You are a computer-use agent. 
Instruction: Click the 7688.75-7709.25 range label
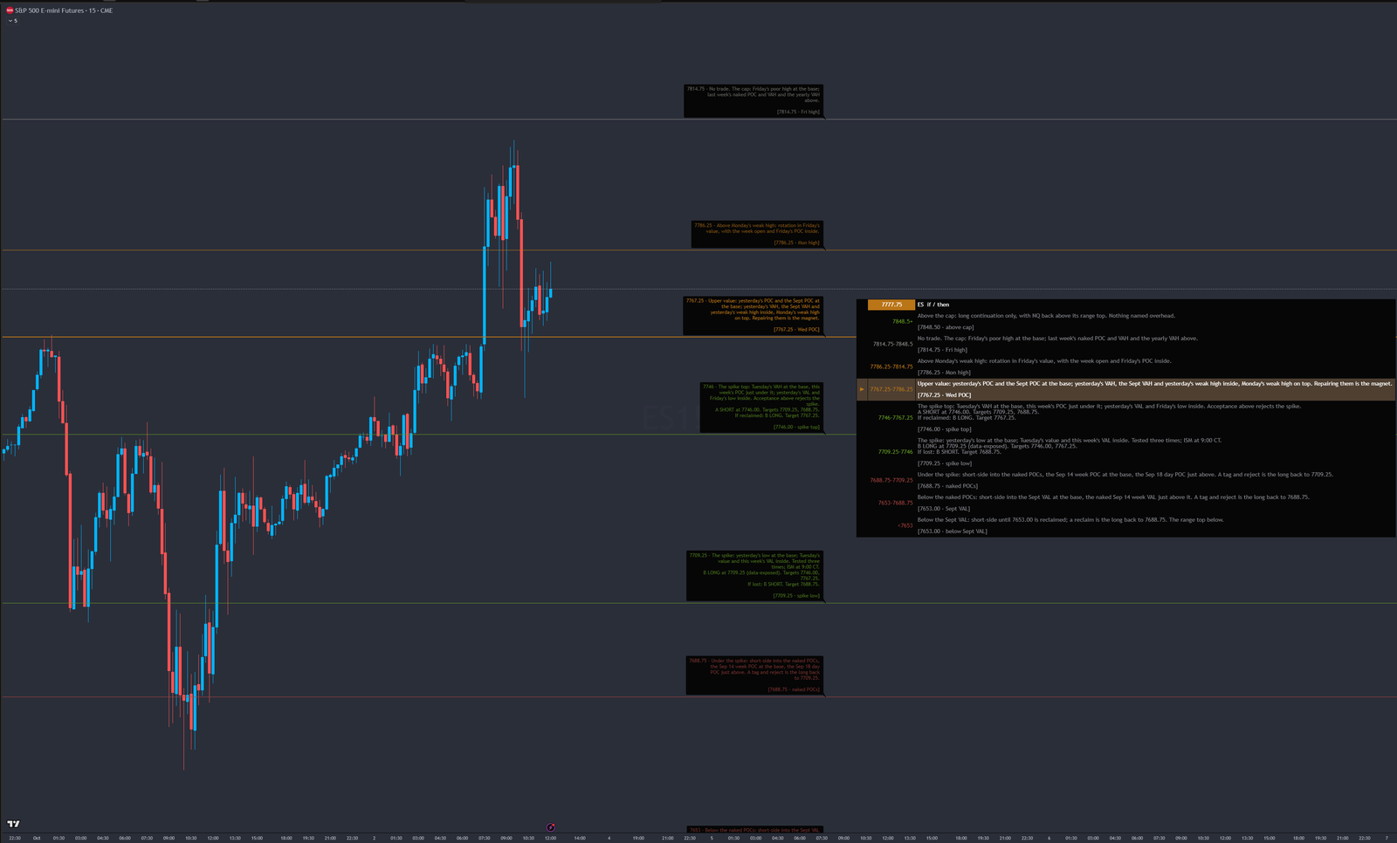click(x=891, y=480)
